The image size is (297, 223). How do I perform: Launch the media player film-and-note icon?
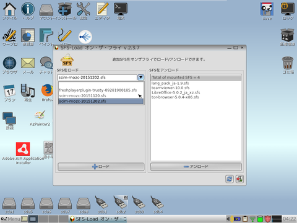(28, 90)
